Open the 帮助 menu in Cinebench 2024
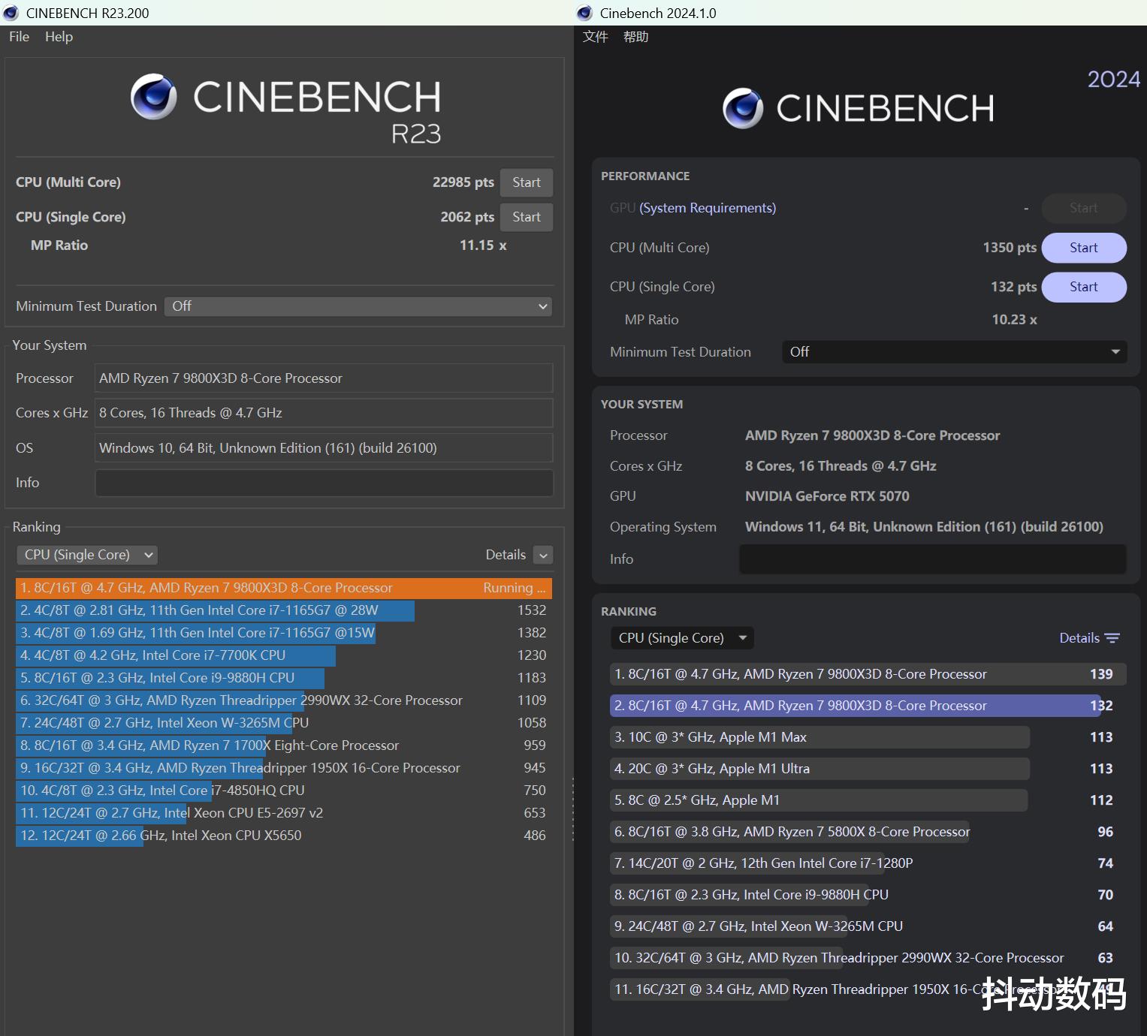This screenshot has height=1036, width=1147. tap(635, 37)
